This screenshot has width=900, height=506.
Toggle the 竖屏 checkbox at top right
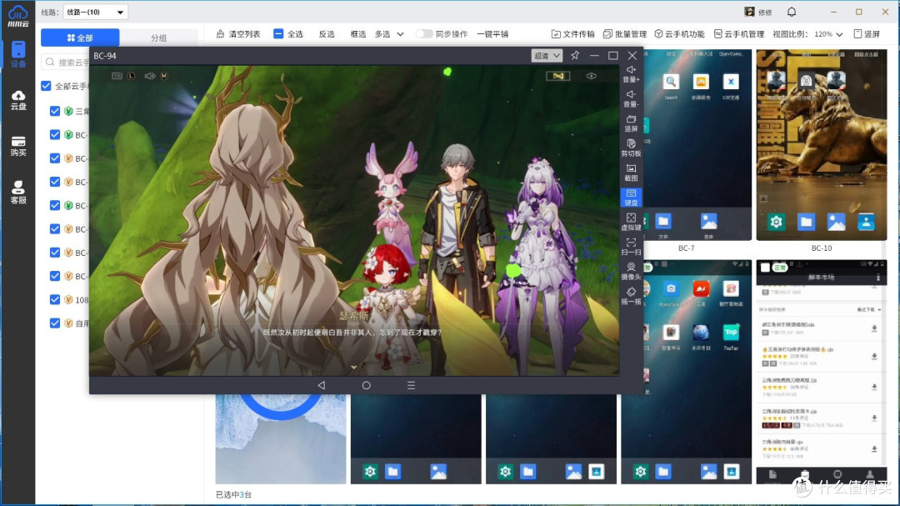tap(857, 34)
